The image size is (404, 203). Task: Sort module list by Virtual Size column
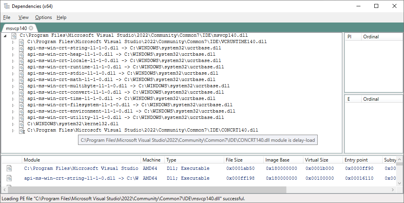[x=323, y=160]
